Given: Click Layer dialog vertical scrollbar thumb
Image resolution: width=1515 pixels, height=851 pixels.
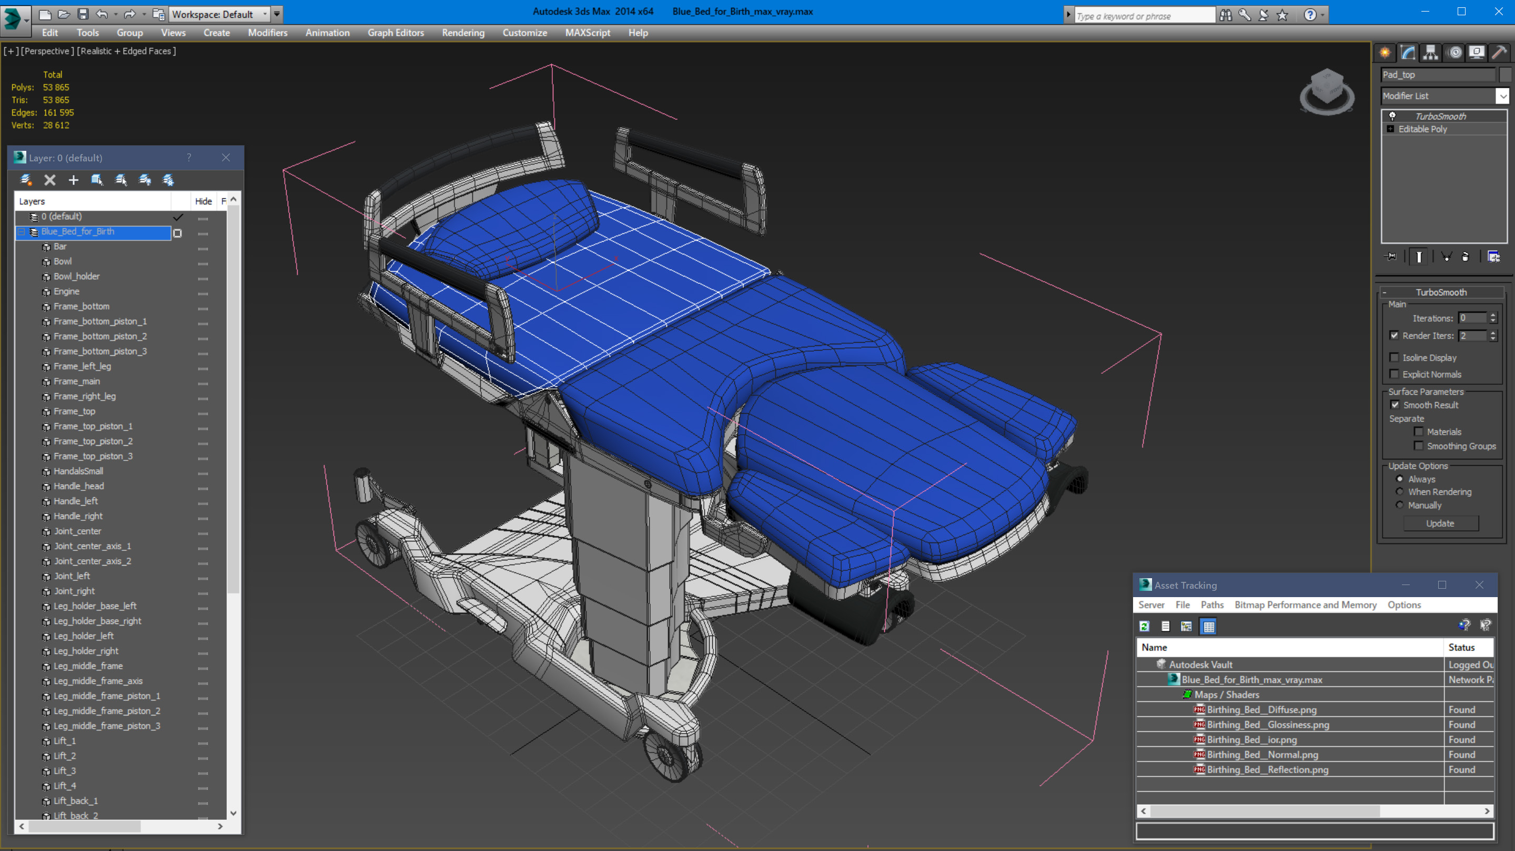Looking at the screenshot, I should [233, 399].
